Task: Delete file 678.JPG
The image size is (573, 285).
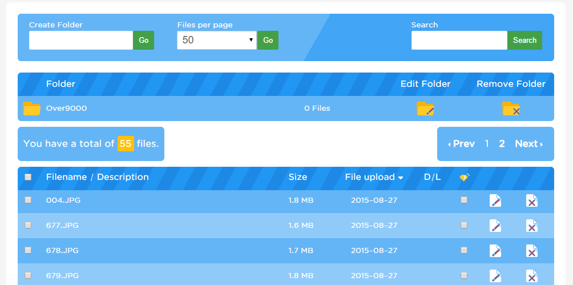Action: [x=532, y=251]
